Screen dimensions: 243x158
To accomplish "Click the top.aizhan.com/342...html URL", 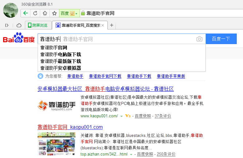I will tap(104, 154).
